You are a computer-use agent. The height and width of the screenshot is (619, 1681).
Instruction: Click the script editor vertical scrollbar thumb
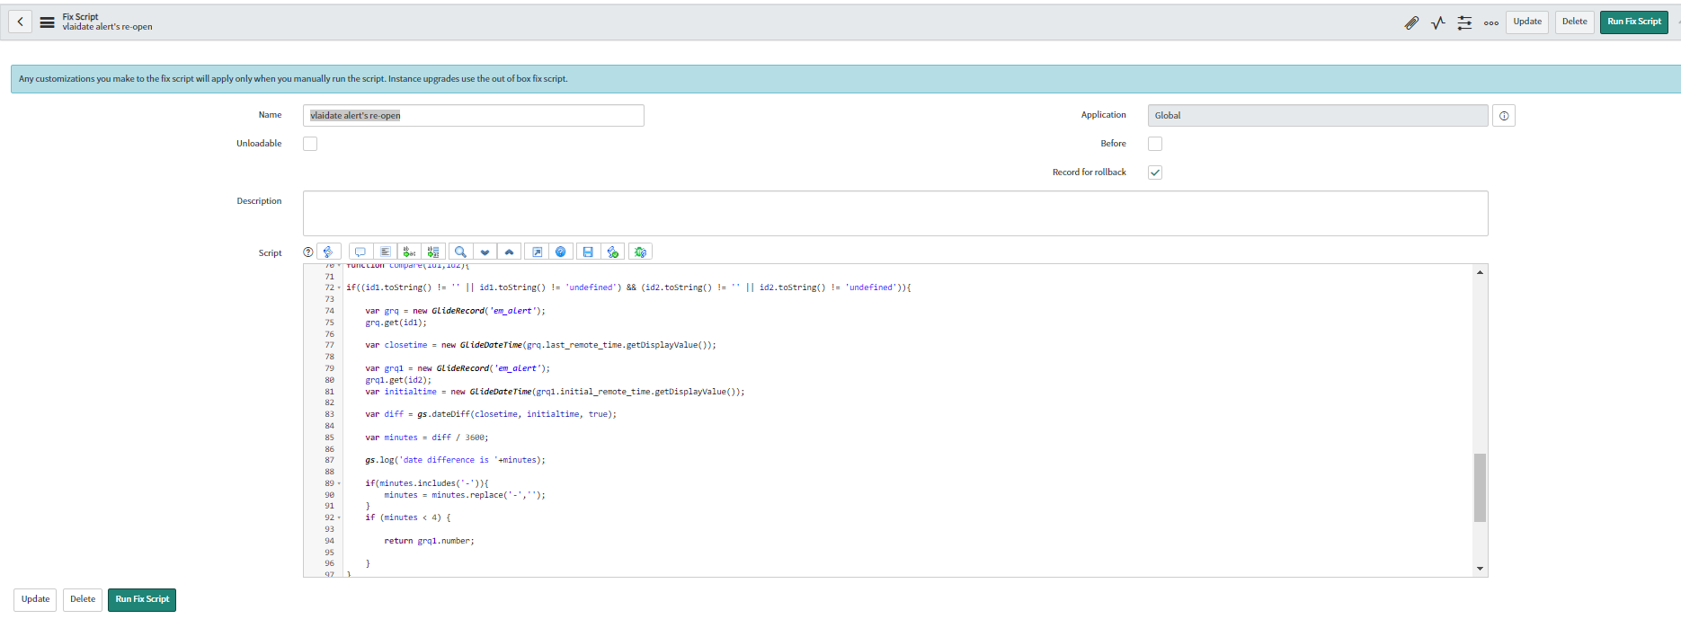click(1480, 487)
